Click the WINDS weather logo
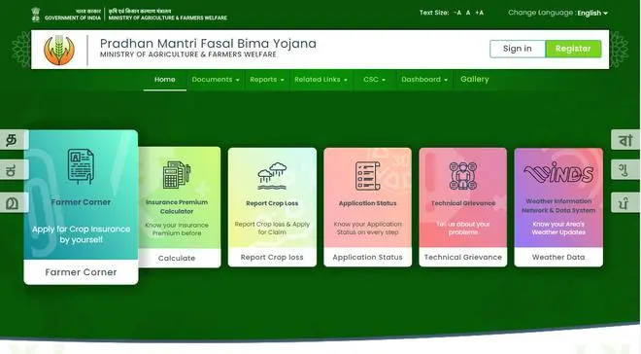The image size is (641, 354). click(558, 173)
